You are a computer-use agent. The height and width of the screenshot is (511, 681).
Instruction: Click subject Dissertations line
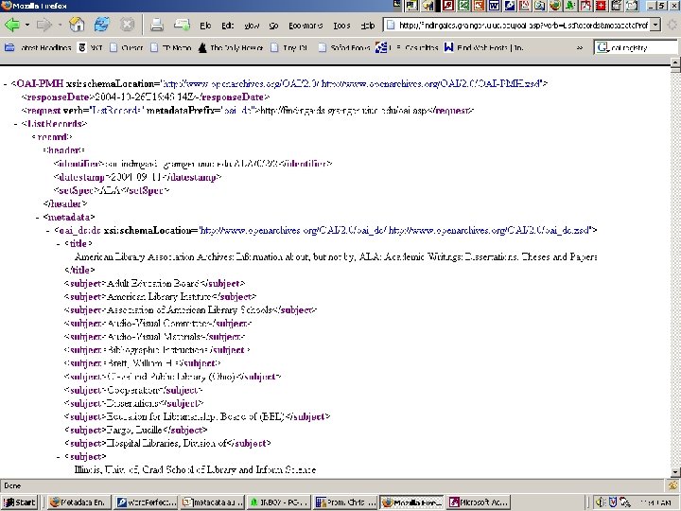[x=133, y=404]
